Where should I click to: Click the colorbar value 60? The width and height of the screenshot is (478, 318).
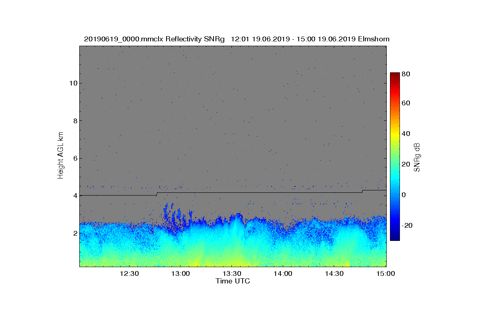pyautogui.click(x=406, y=103)
